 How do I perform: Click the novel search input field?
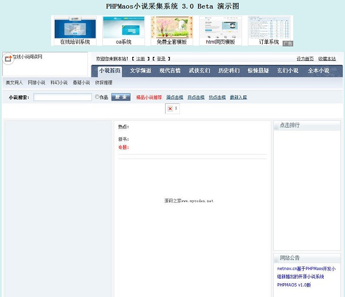(62, 97)
